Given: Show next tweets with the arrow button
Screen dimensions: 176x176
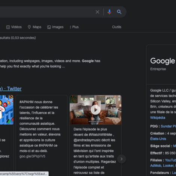Looking at the screenshot, I should (121, 159).
